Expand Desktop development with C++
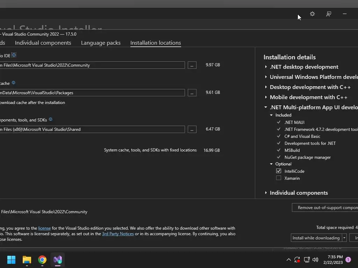358x268 pixels. pyautogui.click(x=266, y=87)
